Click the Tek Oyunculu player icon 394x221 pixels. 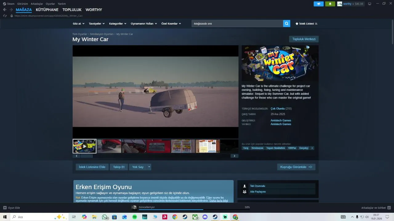(x=244, y=186)
